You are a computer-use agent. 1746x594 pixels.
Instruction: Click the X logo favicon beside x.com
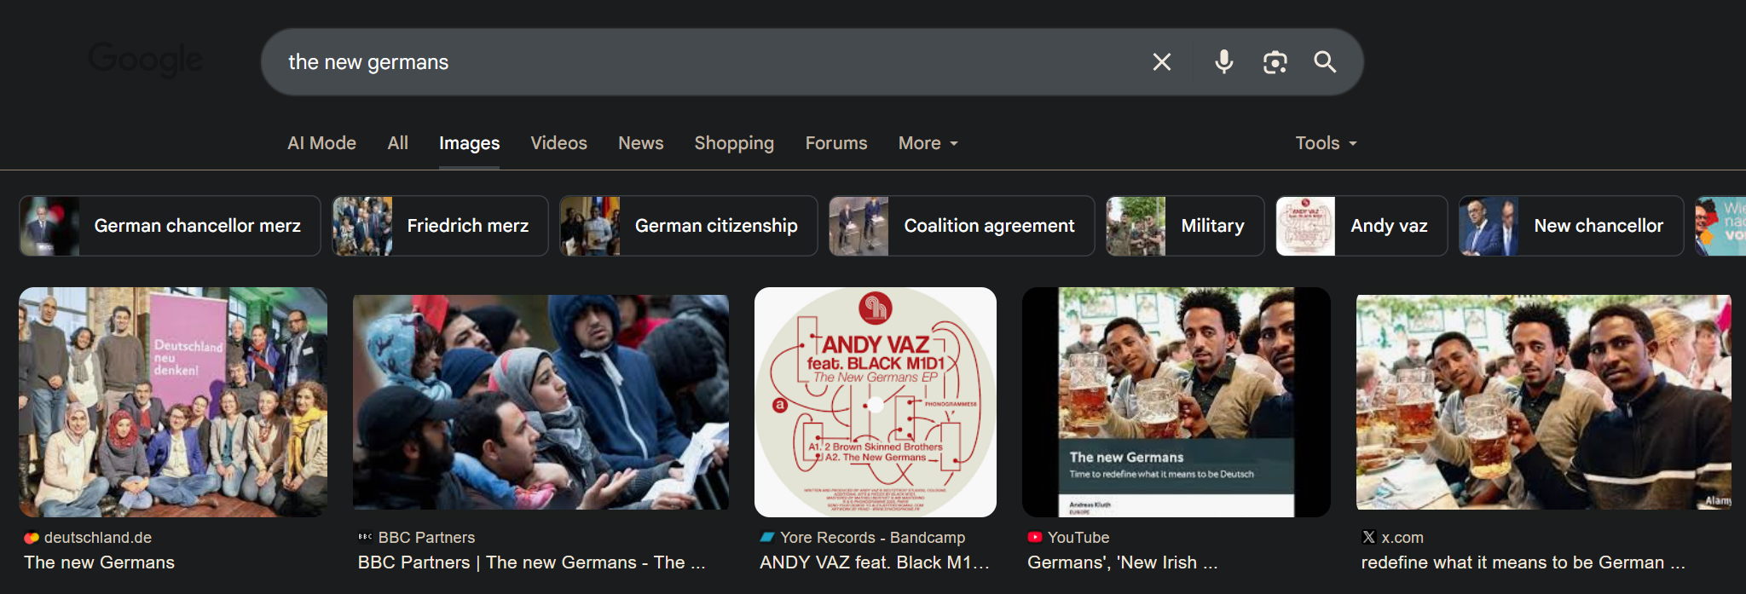pos(1369,538)
